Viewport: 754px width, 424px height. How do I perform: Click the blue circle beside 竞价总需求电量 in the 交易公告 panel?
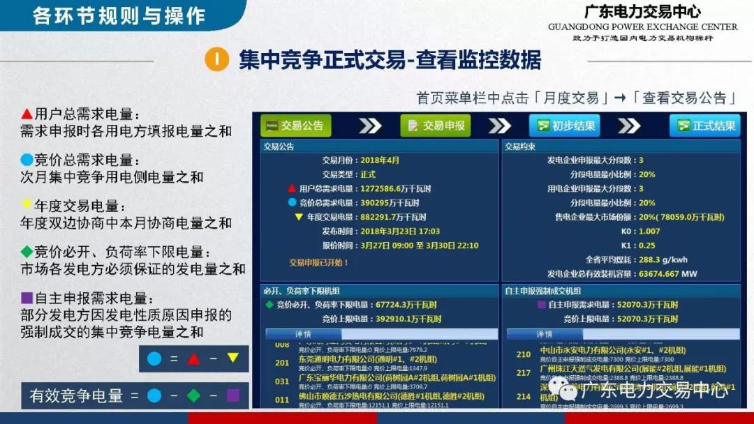click(292, 202)
